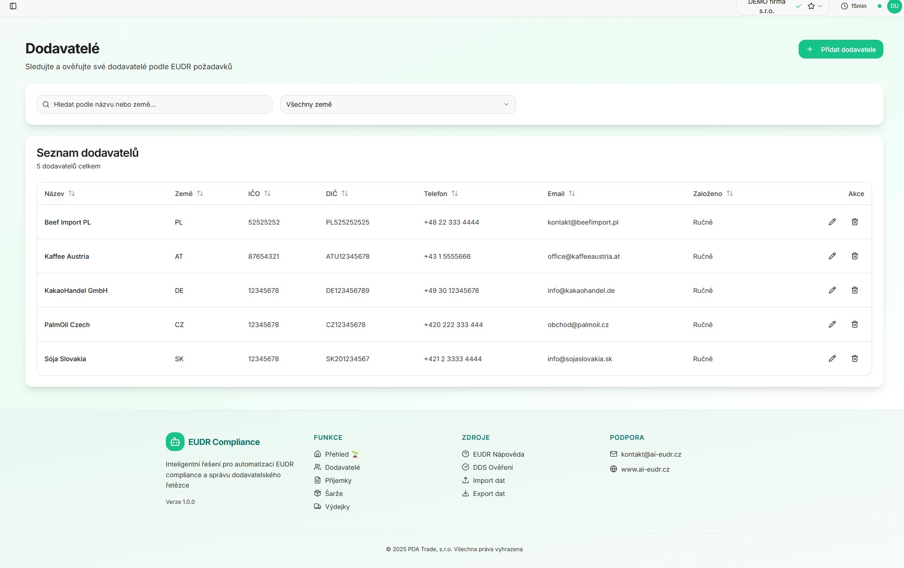This screenshot has width=904, height=568.
Task: Edit the PalmOil Czech supplier
Action: (832, 324)
